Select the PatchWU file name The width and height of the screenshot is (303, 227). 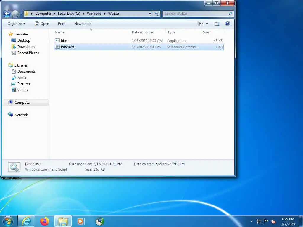[x=68, y=47]
